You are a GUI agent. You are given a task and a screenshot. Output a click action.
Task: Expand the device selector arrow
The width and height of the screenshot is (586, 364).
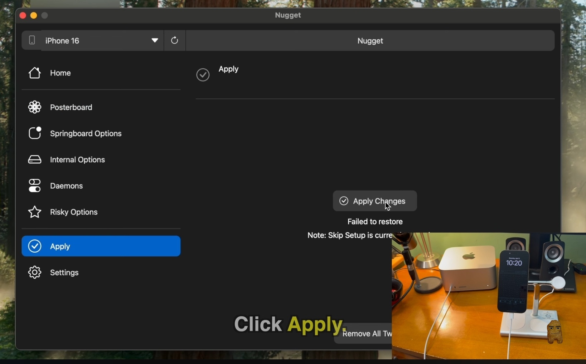tap(155, 40)
